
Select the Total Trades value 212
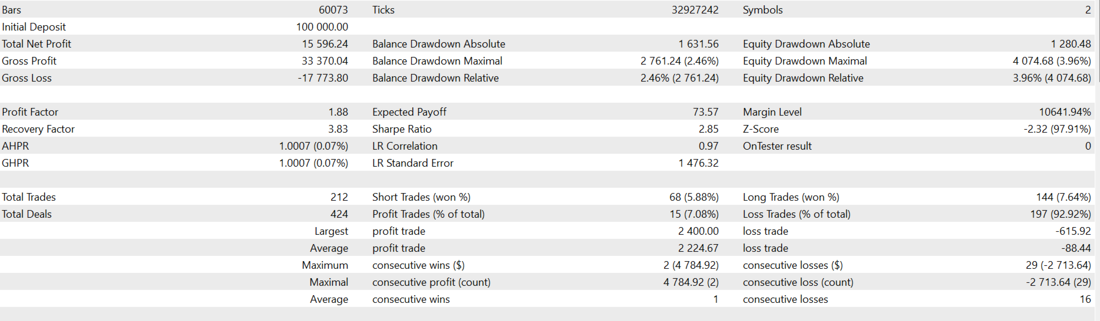(339, 197)
